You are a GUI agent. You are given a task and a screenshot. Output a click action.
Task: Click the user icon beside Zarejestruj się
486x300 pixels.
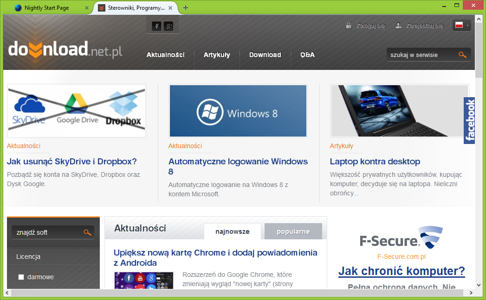(399, 25)
